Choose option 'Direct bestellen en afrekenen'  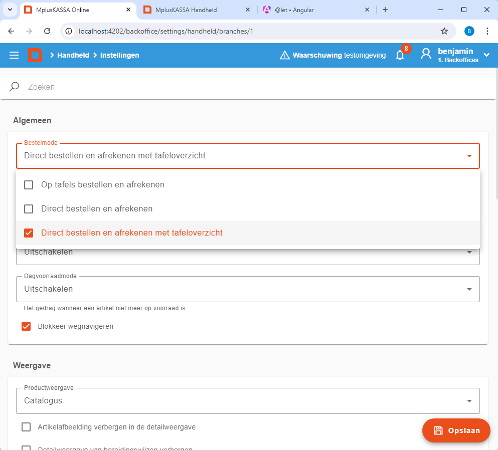point(248,209)
